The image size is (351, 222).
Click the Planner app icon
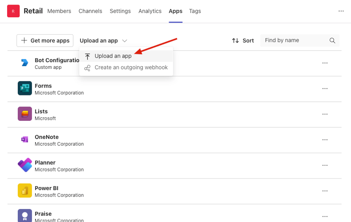pyautogui.click(x=24, y=165)
